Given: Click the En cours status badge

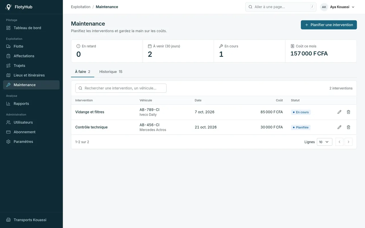Looking at the screenshot, I should pyautogui.click(x=301, y=112).
